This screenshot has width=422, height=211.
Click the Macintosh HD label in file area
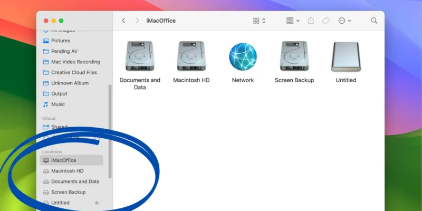pos(191,80)
